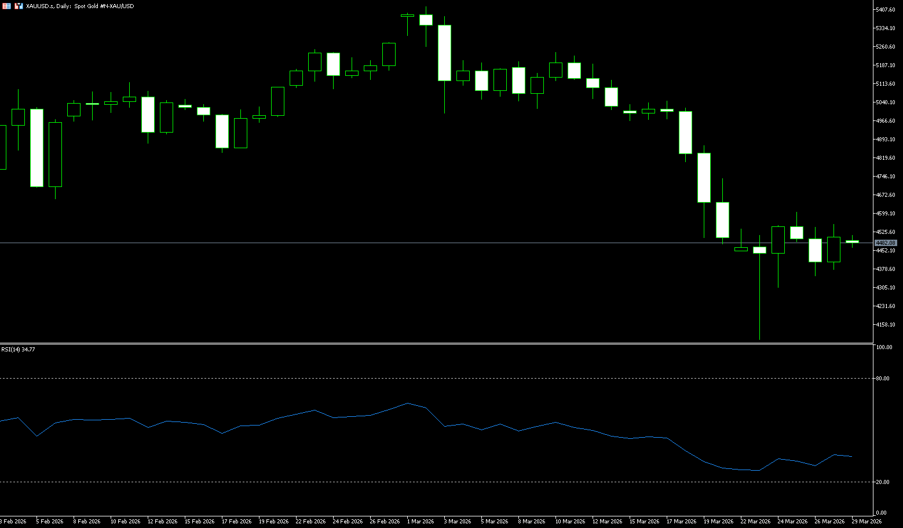Click the One-Click Trading panel icon
The height and width of the screenshot is (528, 903).
[x=19, y=6]
